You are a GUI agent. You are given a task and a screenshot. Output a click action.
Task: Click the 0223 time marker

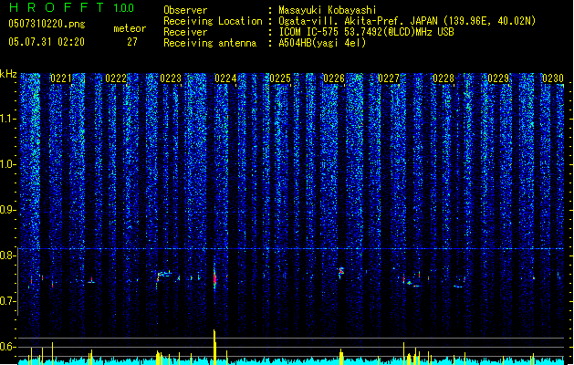coord(171,78)
